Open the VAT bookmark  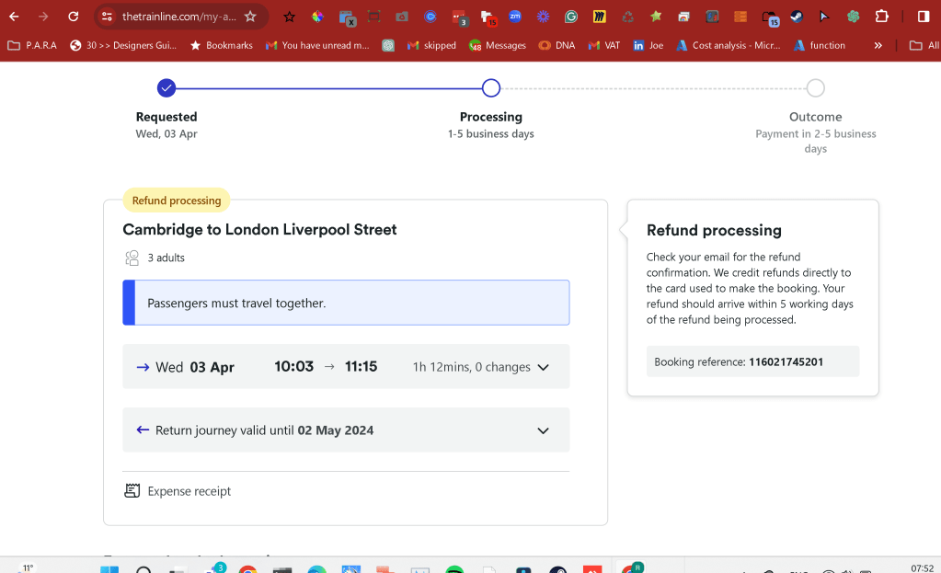[x=604, y=45]
